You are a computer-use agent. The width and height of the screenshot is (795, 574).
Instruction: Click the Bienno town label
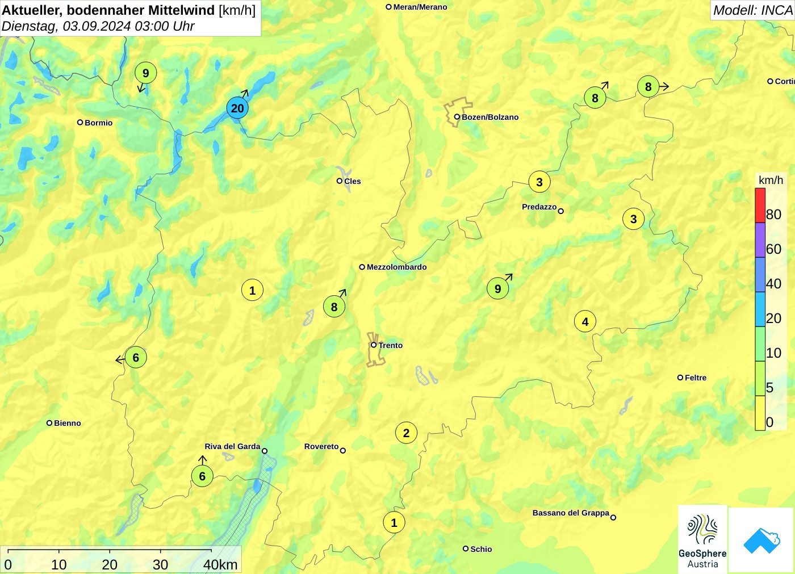click(68, 423)
